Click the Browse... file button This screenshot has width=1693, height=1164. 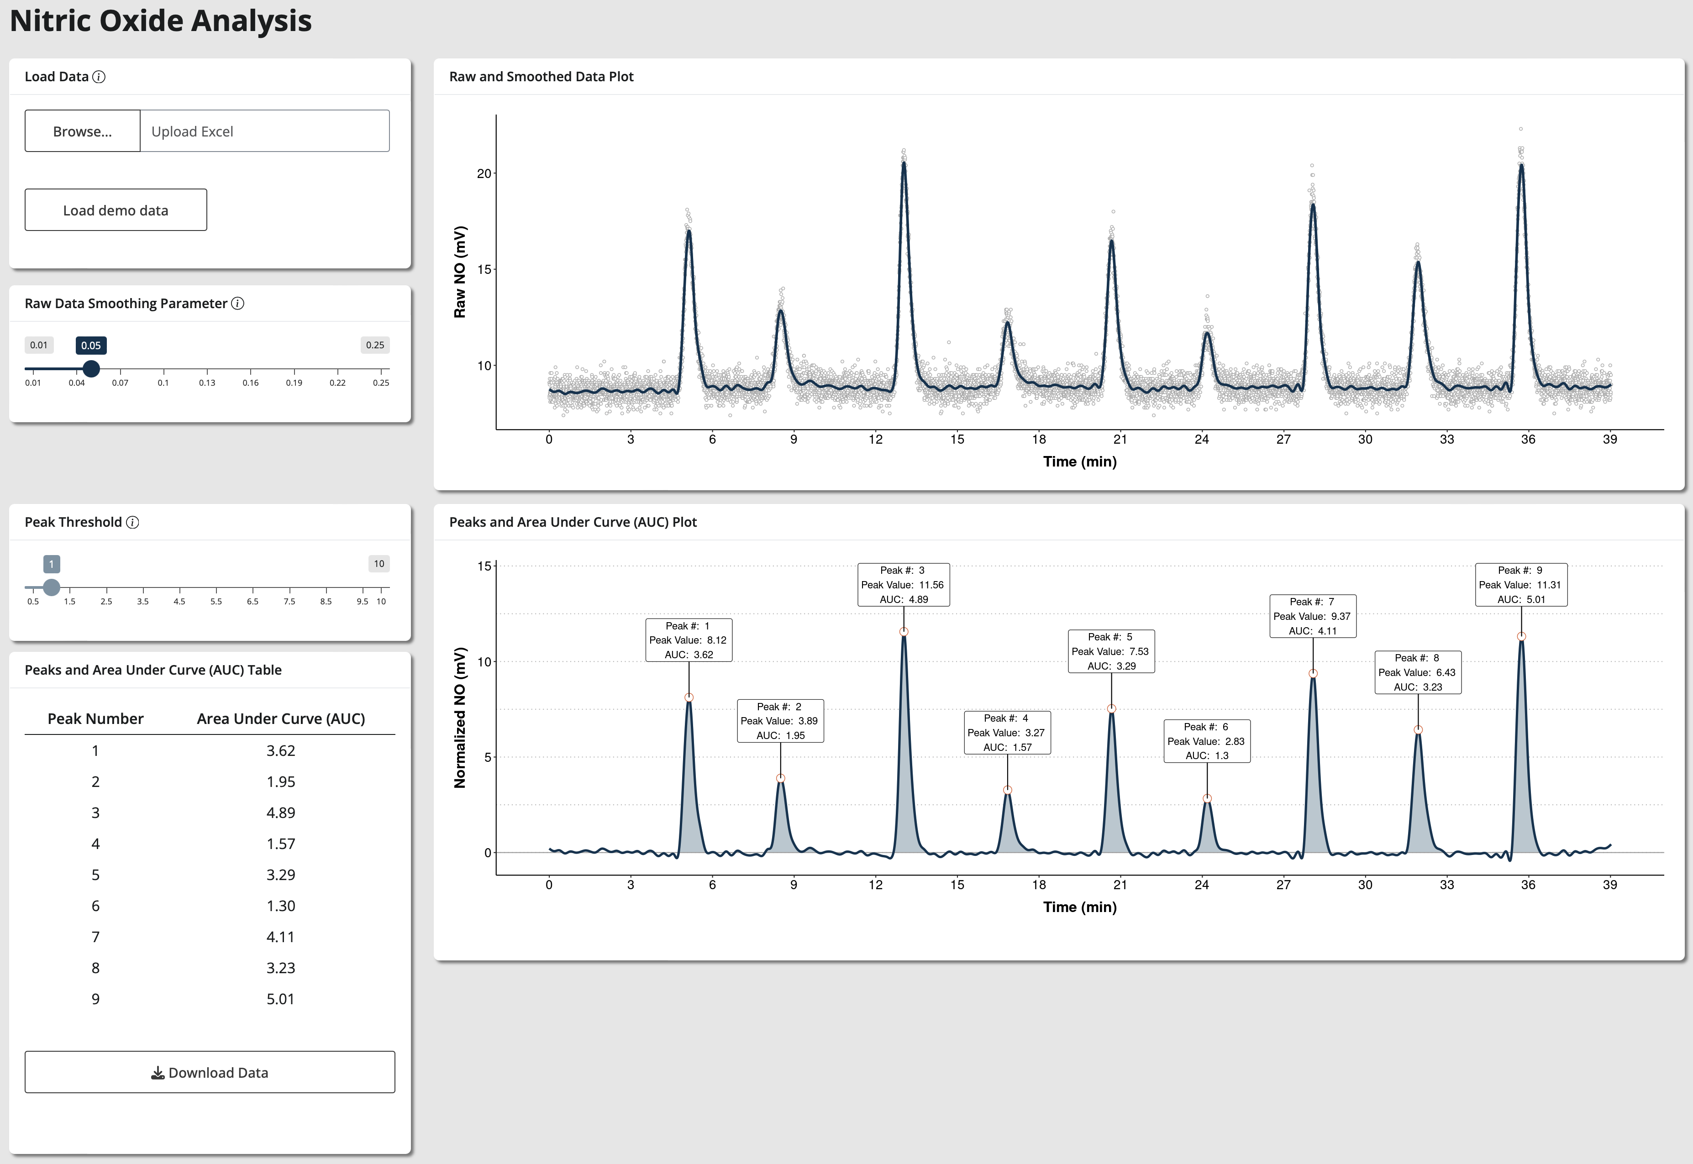click(x=83, y=131)
